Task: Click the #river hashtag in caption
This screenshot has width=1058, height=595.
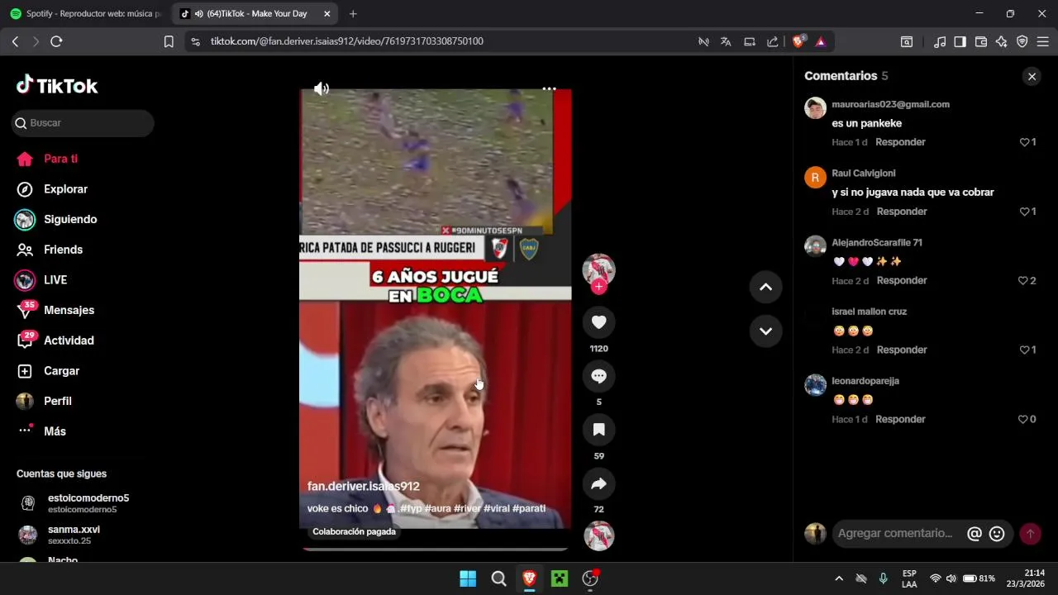Action: [x=467, y=508]
